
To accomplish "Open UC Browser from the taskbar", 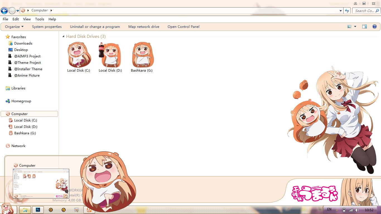I will click(89, 210).
